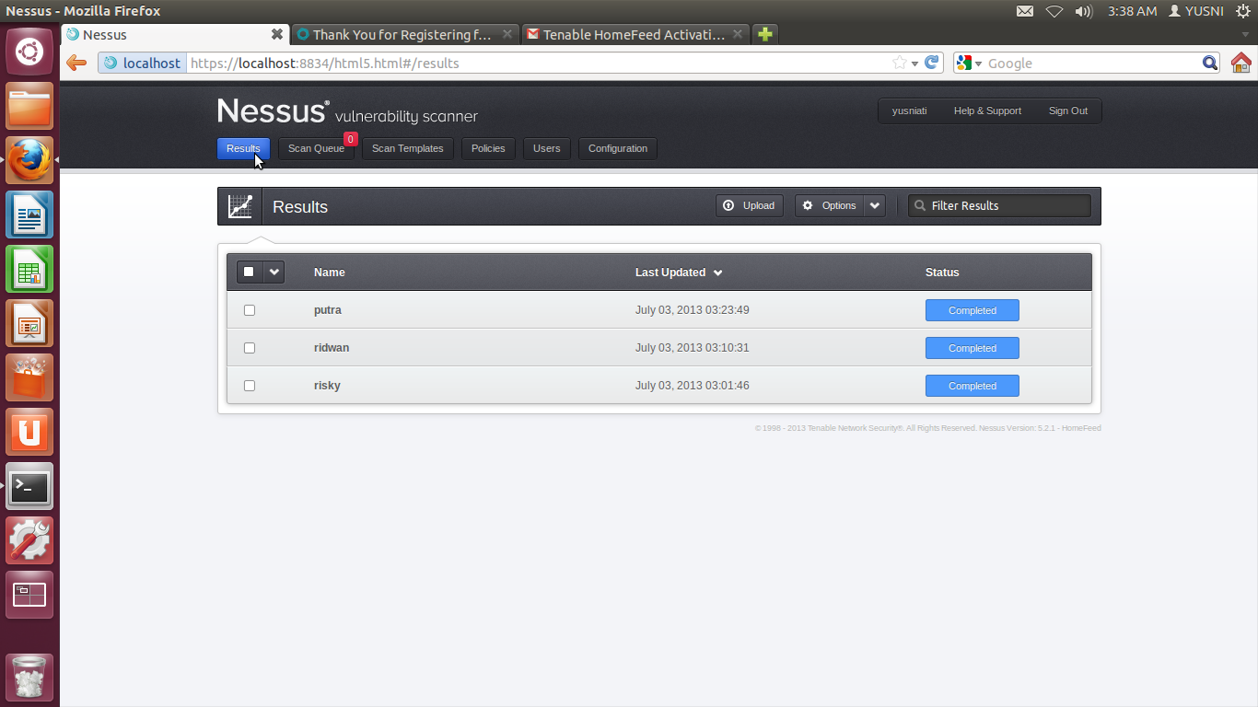This screenshot has height=707, width=1258.
Task: Open the system power gear menu
Action: pyautogui.click(x=1242, y=11)
